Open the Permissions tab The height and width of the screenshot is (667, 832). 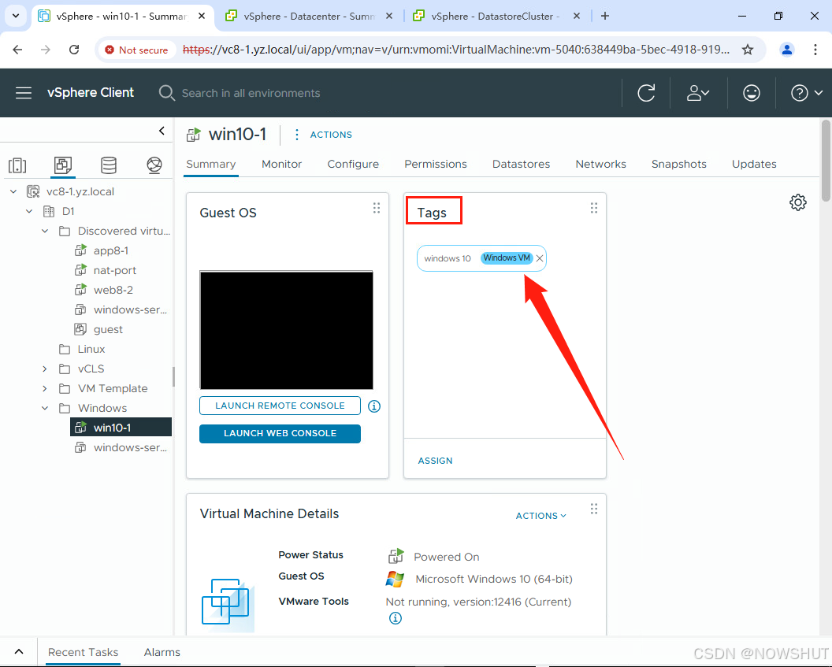click(x=436, y=165)
